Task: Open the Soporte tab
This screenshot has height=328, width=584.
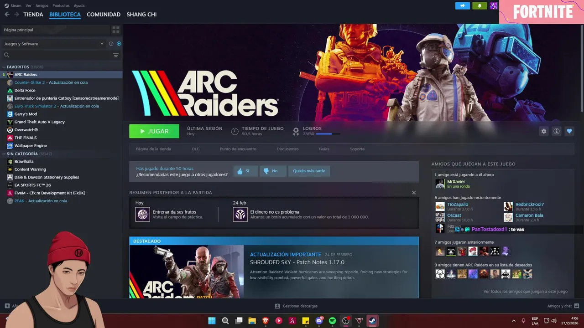Action: (x=357, y=149)
